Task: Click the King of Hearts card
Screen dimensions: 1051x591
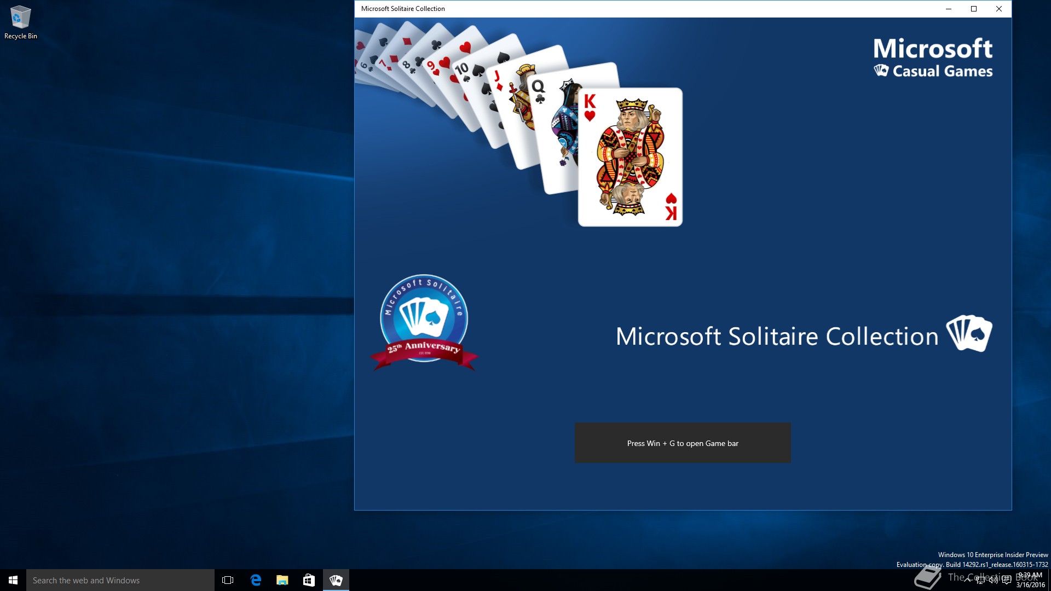Action: [631, 157]
